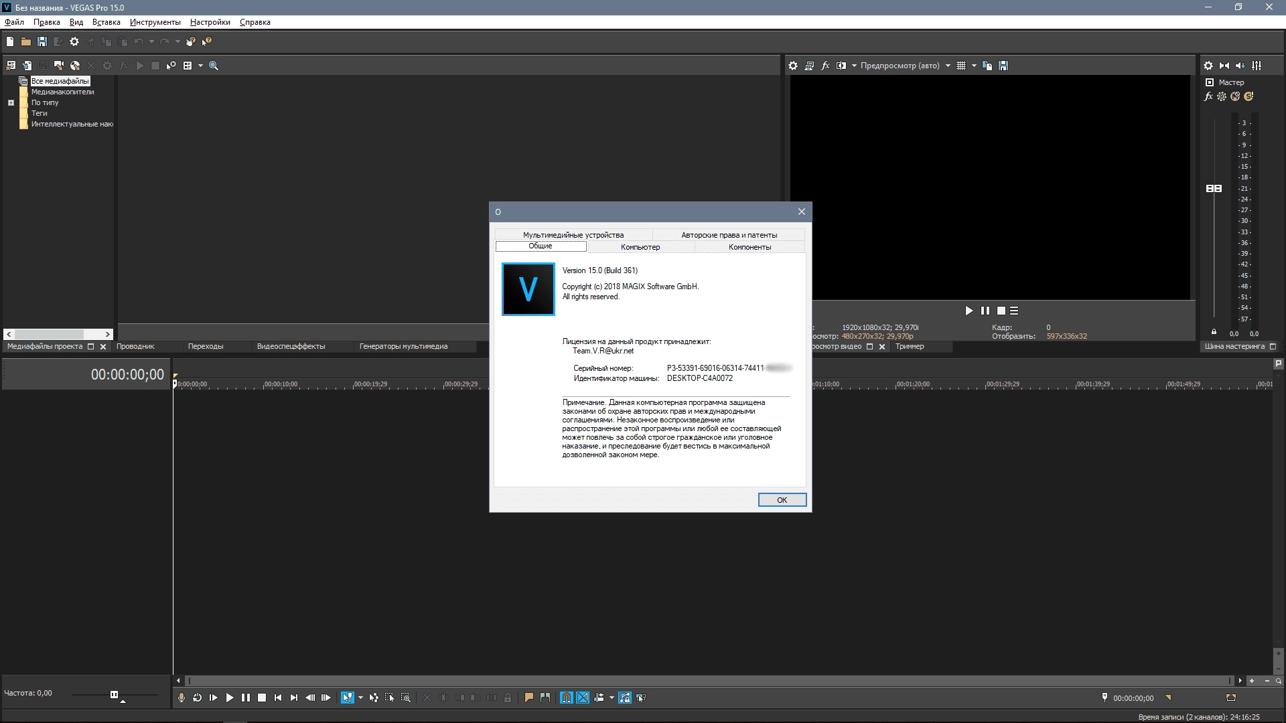
Task: Open Компьютер tab in About dialog
Action: click(x=640, y=247)
